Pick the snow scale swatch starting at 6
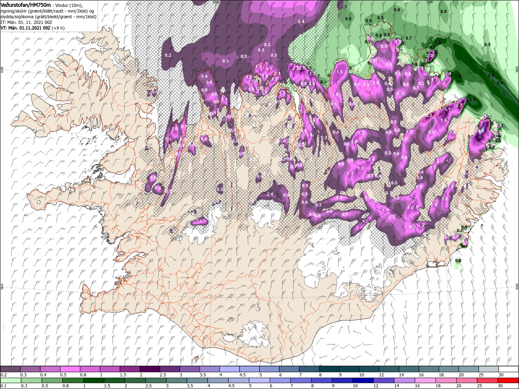The height and width of the screenshot is (389, 519). (289, 369)
